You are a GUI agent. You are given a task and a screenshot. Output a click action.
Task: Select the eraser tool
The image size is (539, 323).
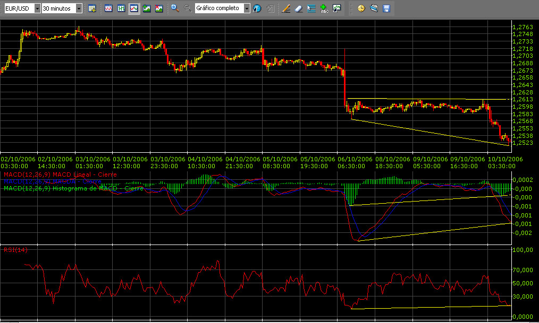[298, 8]
